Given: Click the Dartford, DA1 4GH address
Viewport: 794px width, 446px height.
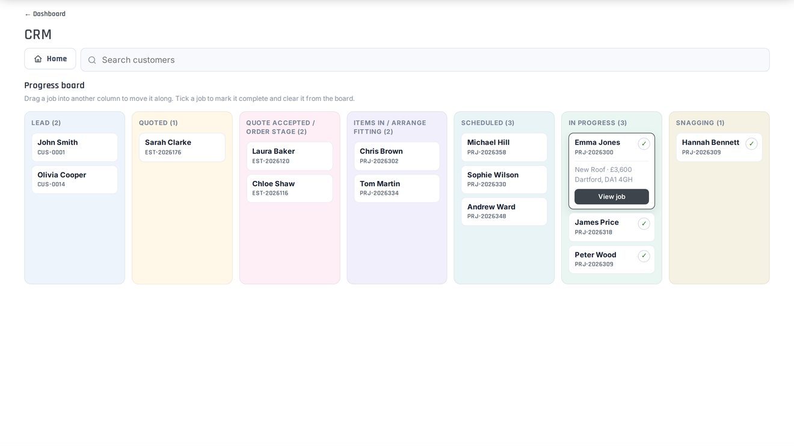Looking at the screenshot, I should click(x=604, y=180).
